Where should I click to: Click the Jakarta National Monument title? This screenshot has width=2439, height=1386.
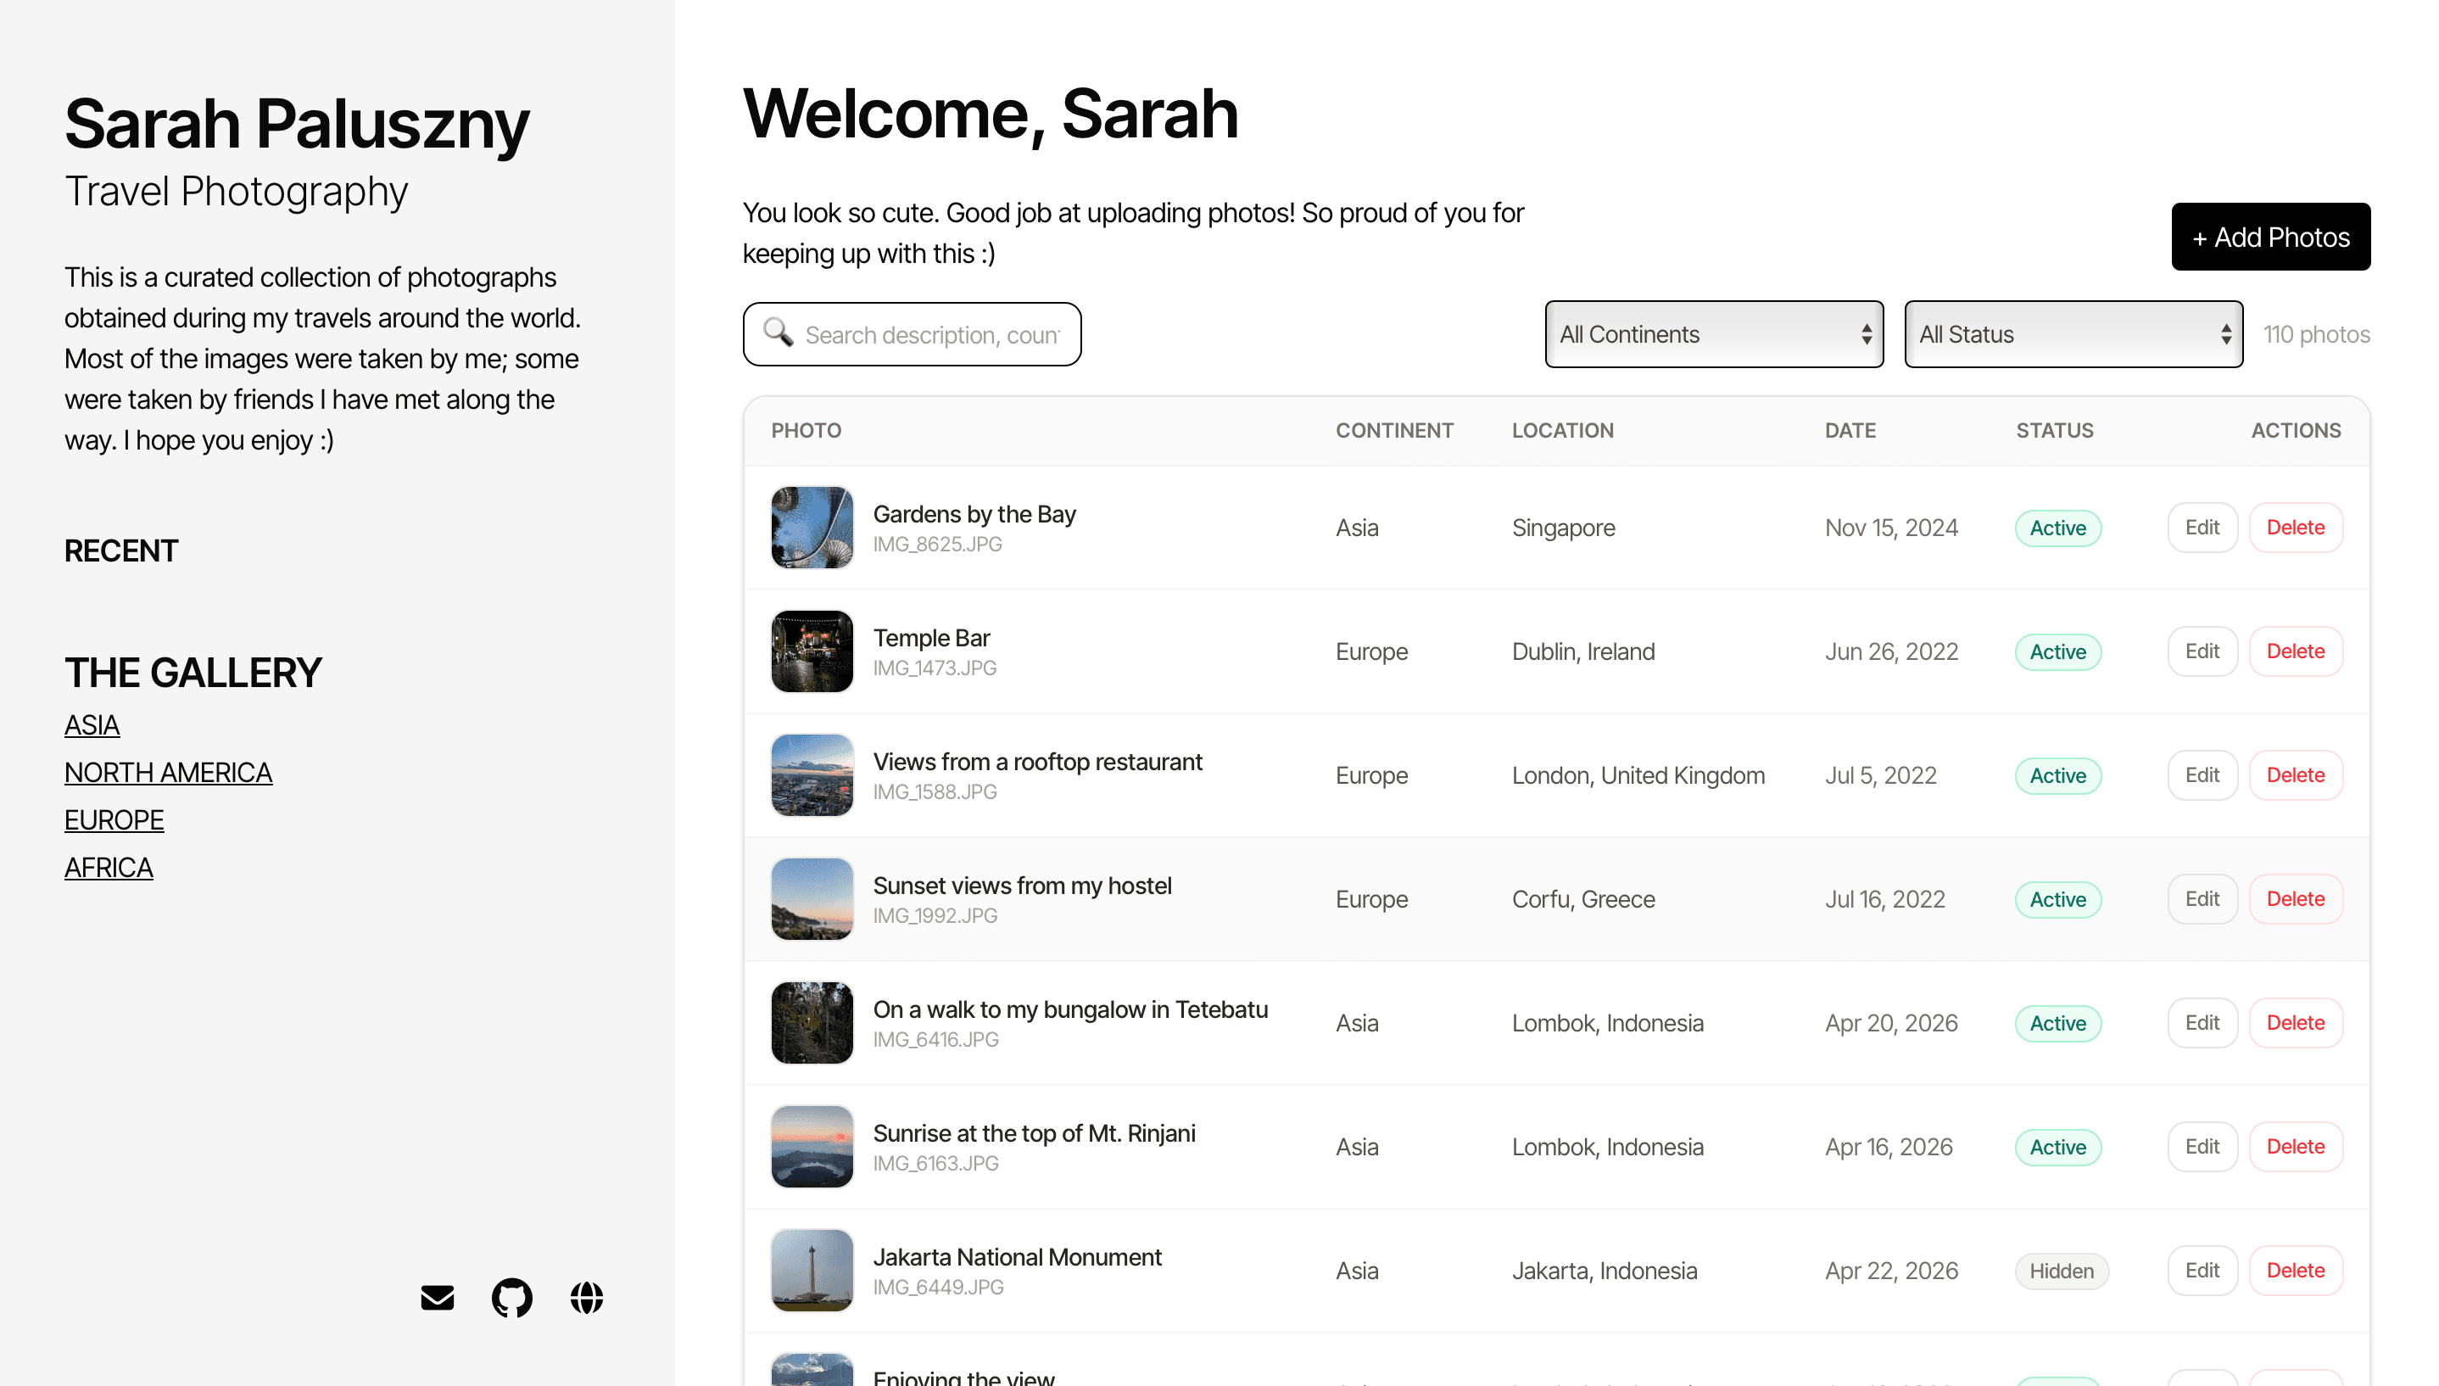[x=1016, y=1257]
